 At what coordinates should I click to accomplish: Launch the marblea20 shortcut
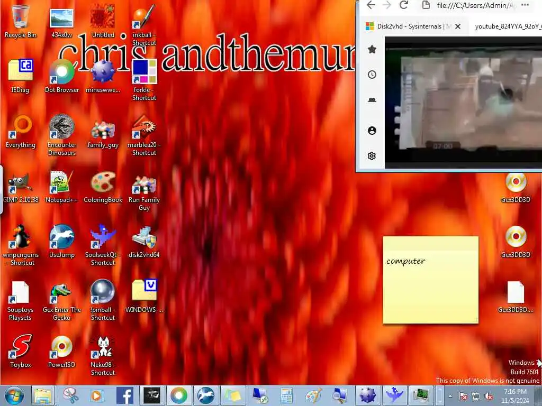click(x=144, y=135)
